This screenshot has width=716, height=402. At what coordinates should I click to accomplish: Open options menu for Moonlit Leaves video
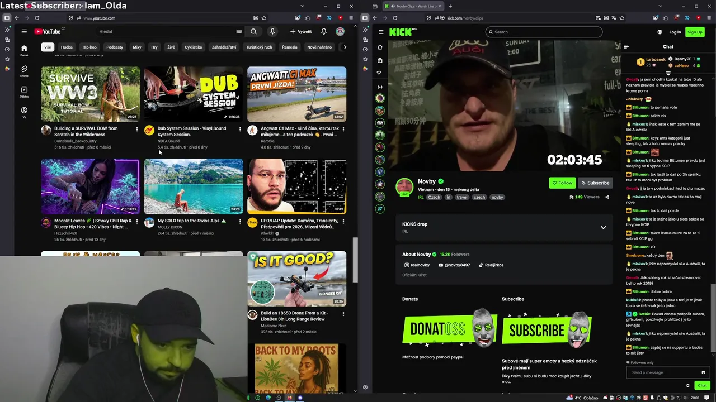point(136,221)
